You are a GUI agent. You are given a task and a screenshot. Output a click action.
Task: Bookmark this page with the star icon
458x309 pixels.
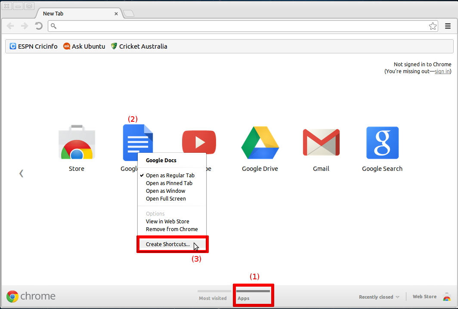pos(433,26)
